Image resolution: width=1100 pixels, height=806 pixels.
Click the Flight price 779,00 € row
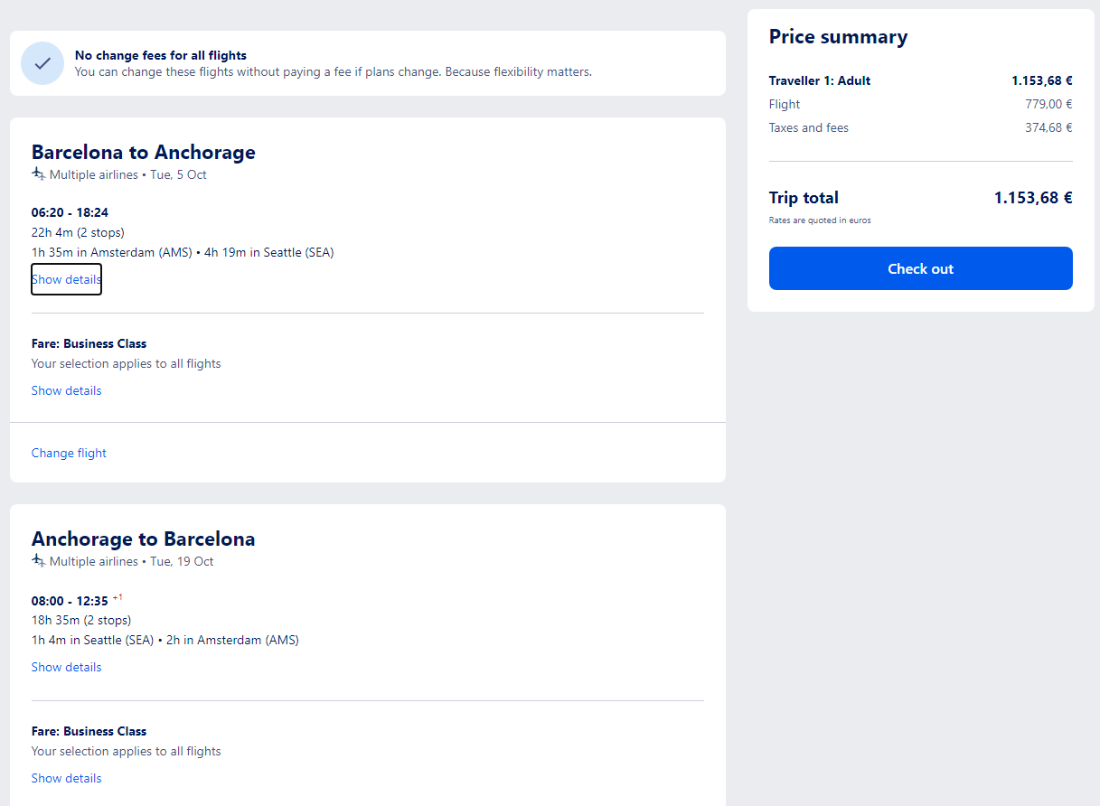920,104
